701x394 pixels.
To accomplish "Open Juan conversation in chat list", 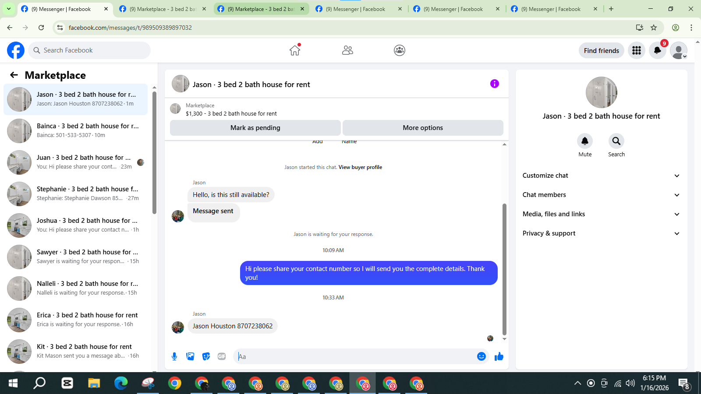I will click(76, 162).
